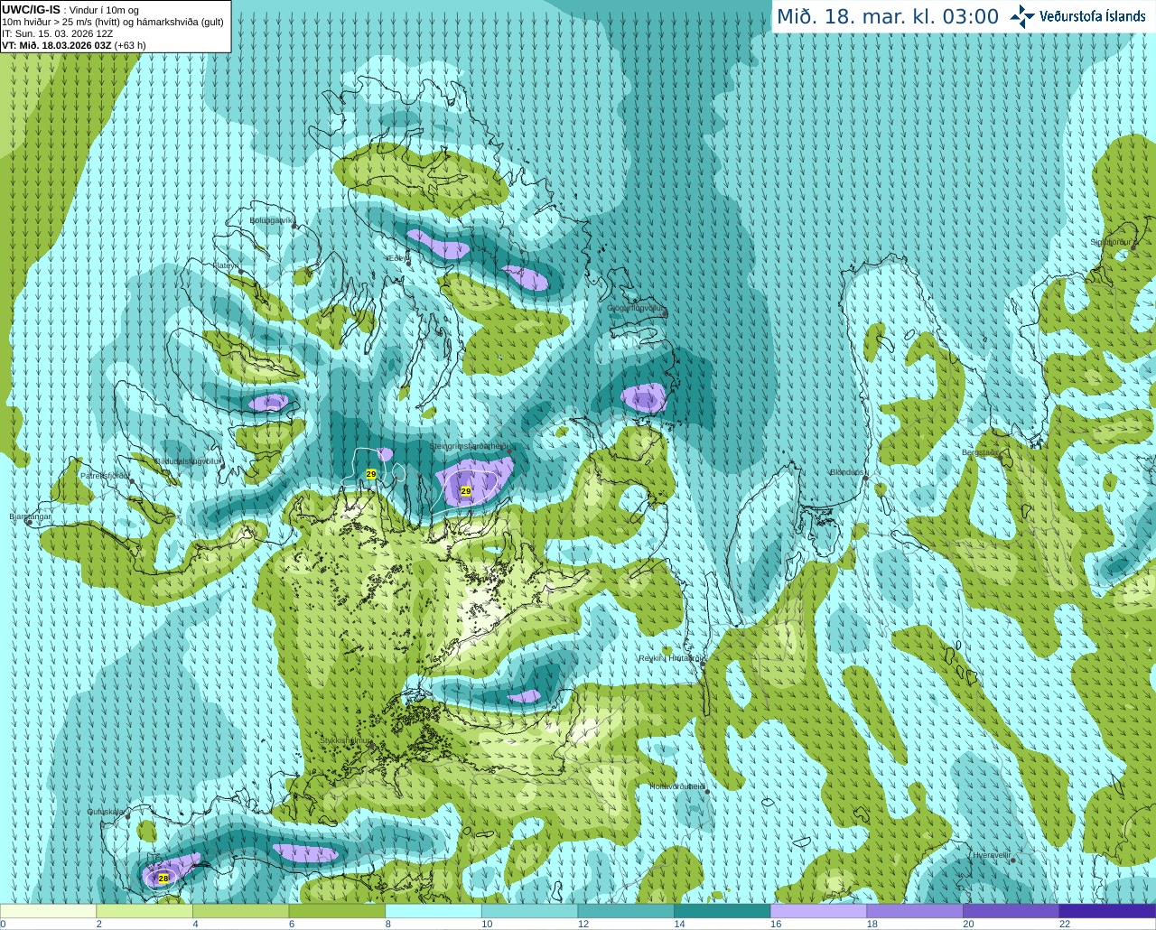
Task: Click the Æðey station label
Action: (397, 258)
